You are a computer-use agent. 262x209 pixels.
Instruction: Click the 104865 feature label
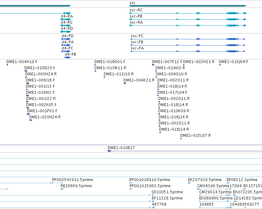click(x=207, y=204)
